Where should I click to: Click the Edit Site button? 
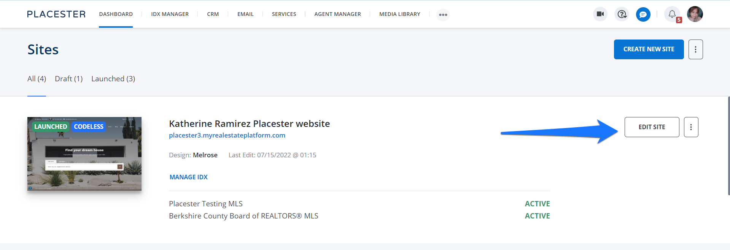[652, 127]
